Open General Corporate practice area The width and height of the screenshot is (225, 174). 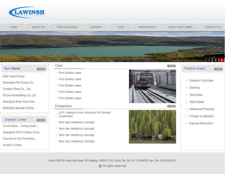[x=201, y=80]
